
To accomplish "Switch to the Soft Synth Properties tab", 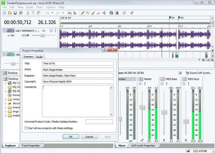I will pos(143,146).
